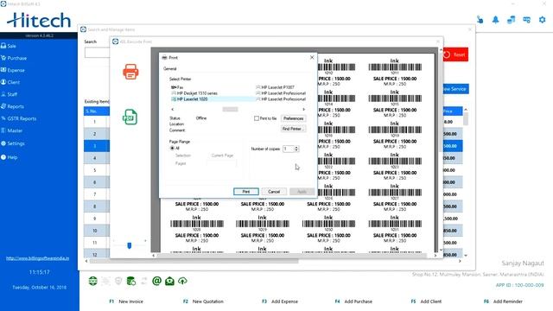Select the Fax printer entry

[177, 87]
